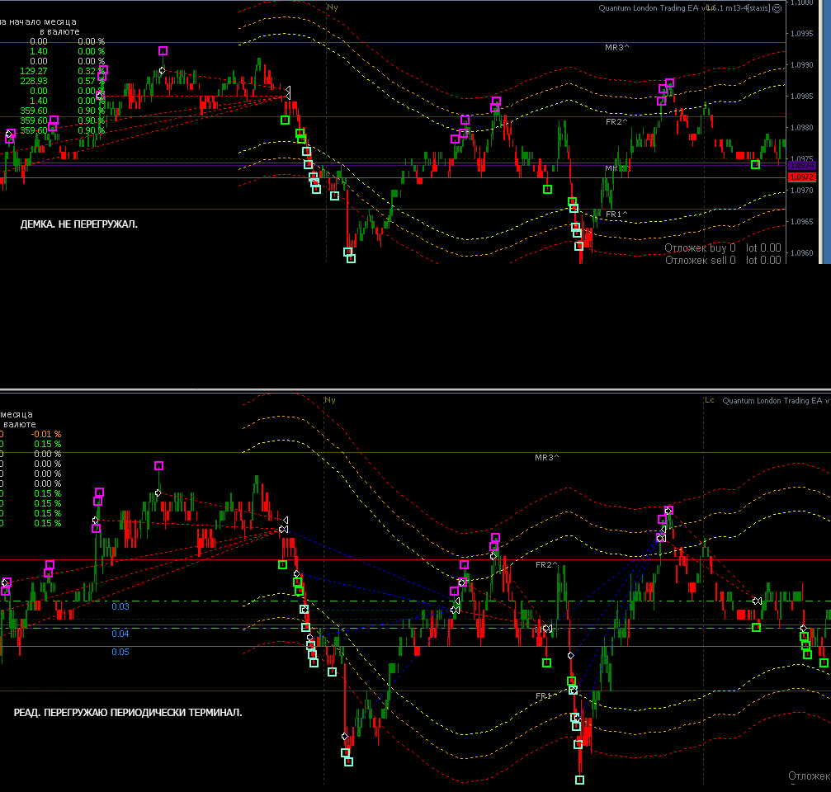Click the magenta sell marker at ДЕМКА chart peak high
831x792 pixels.
(163, 51)
